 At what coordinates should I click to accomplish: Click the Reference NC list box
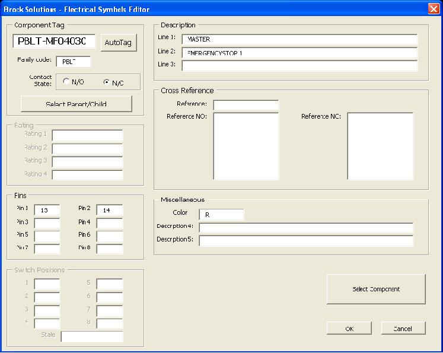[x=380, y=146]
